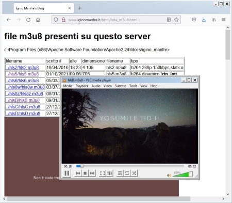Click the cell 'h264 288p 150kbps statico'
Viewport: 232px width, 203px height.
pos(157,68)
